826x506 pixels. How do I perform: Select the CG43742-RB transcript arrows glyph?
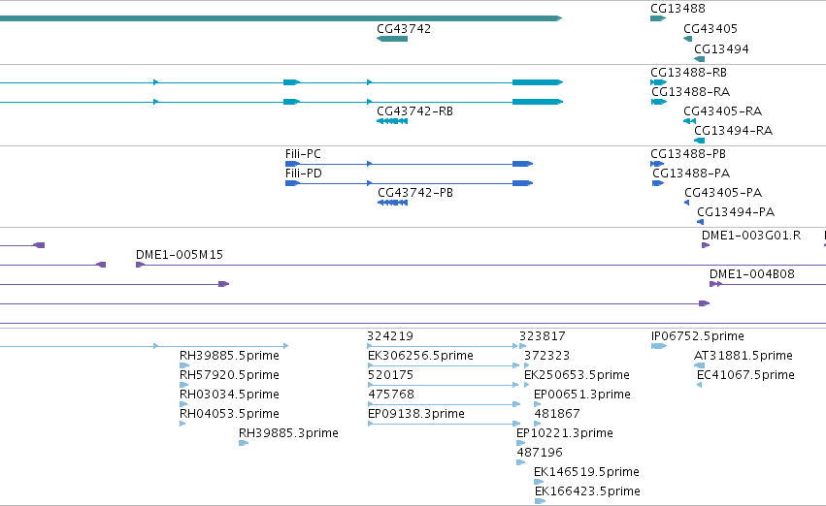click(x=392, y=121)
